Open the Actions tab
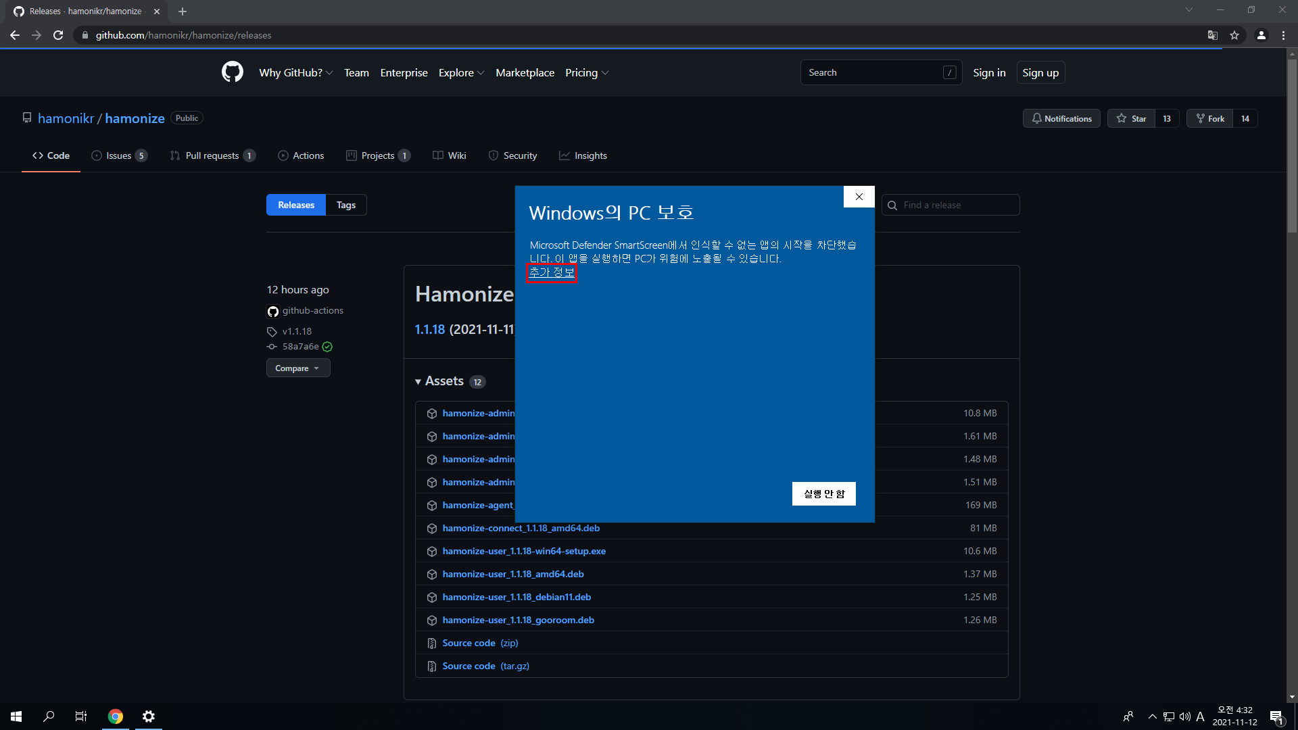Screen dimensions: 1298x730 (x=301, y=155)
